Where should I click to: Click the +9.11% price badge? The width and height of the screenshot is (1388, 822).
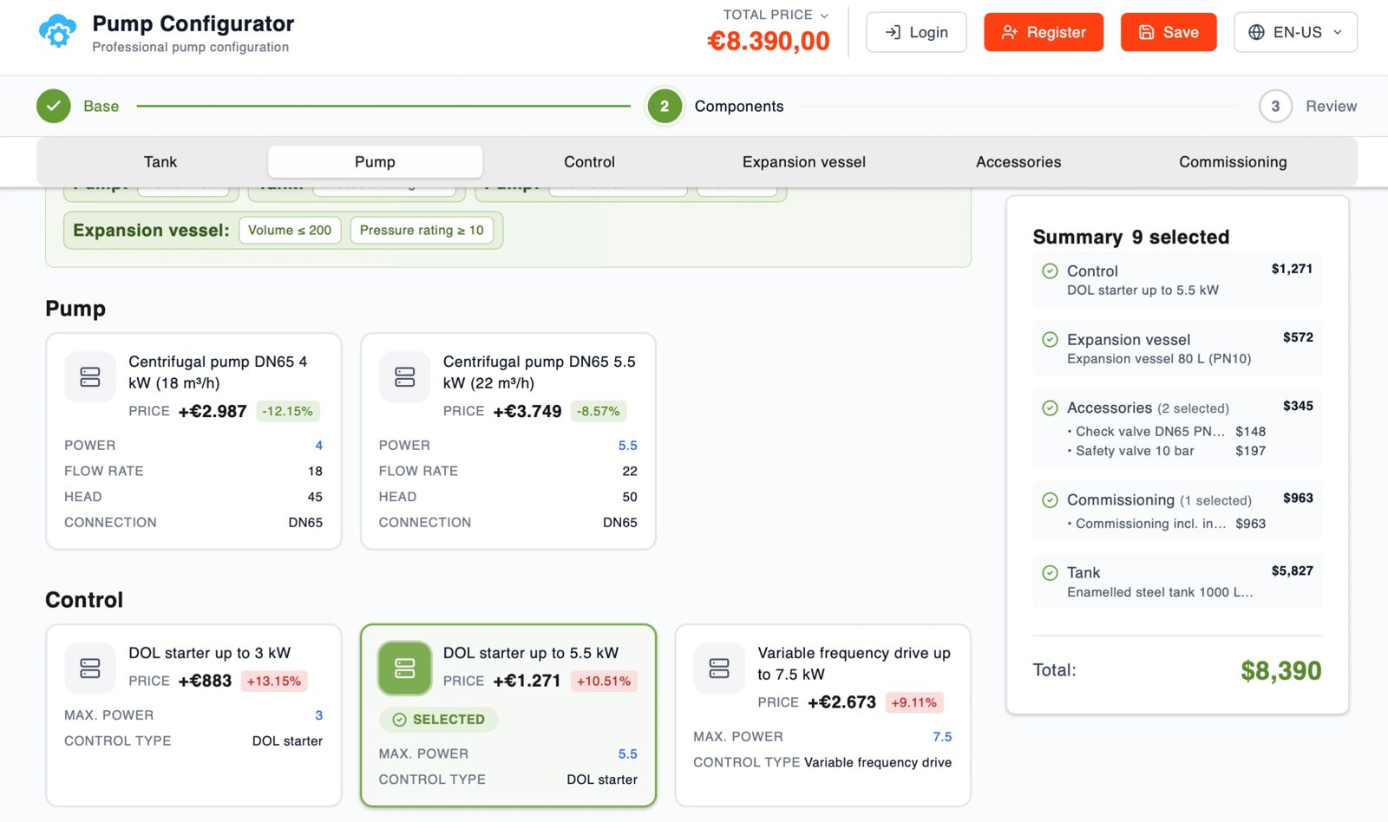(914, 702)
